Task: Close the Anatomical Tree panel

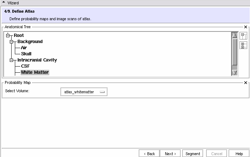Action: [x=246, y=27]
